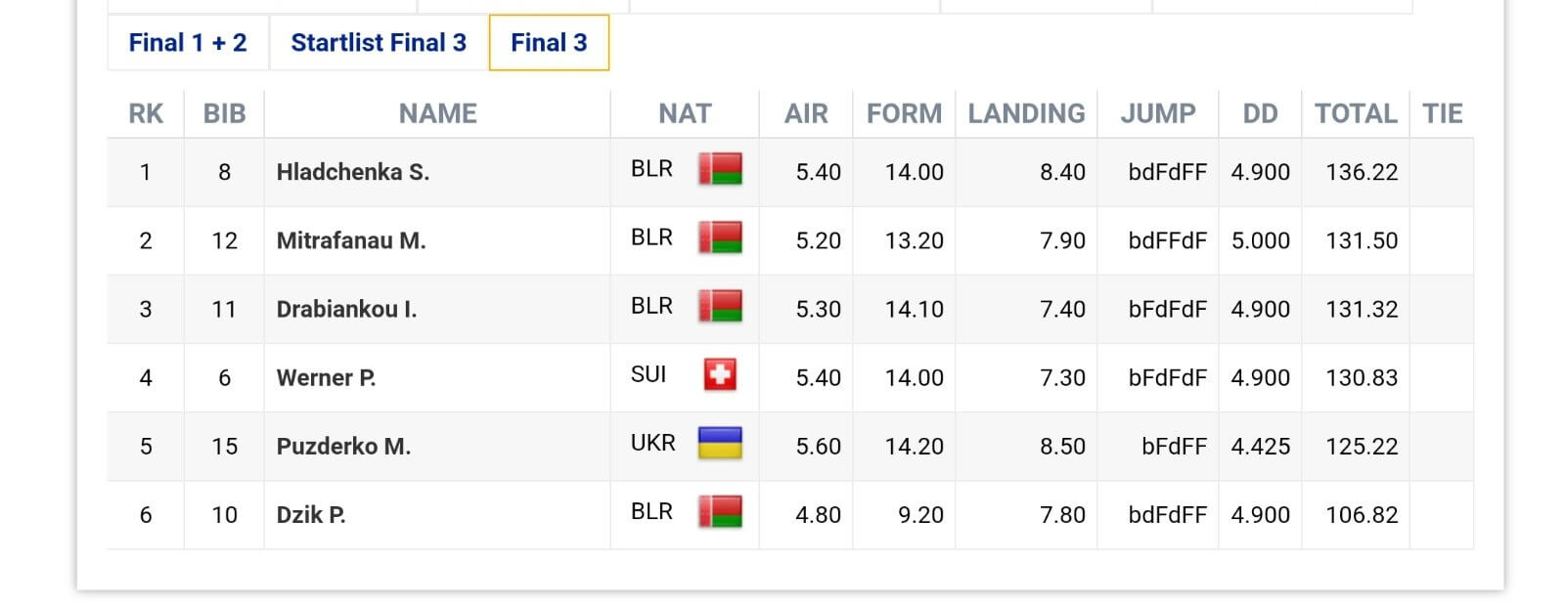This screenshot has height=605, width=1565.
Task: Open Mitrafanau M. athlete link
Action: [x=351, y=240]
